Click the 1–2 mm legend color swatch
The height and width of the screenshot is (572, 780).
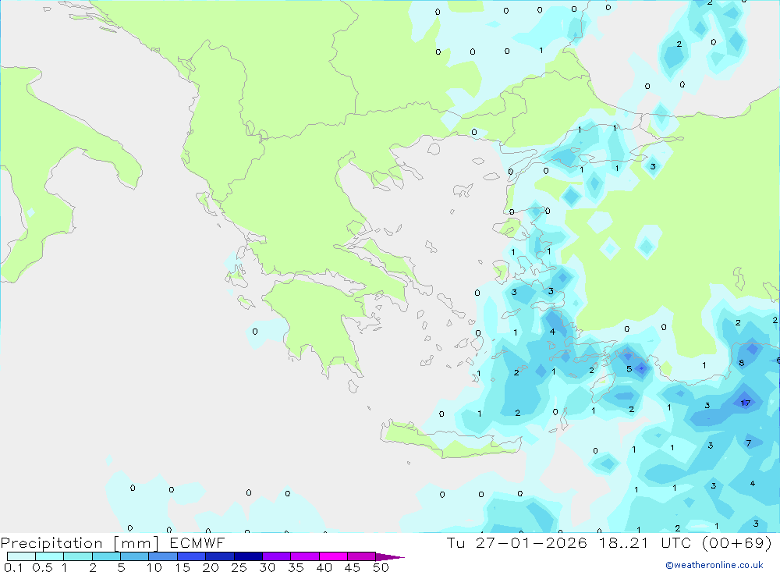77,556
